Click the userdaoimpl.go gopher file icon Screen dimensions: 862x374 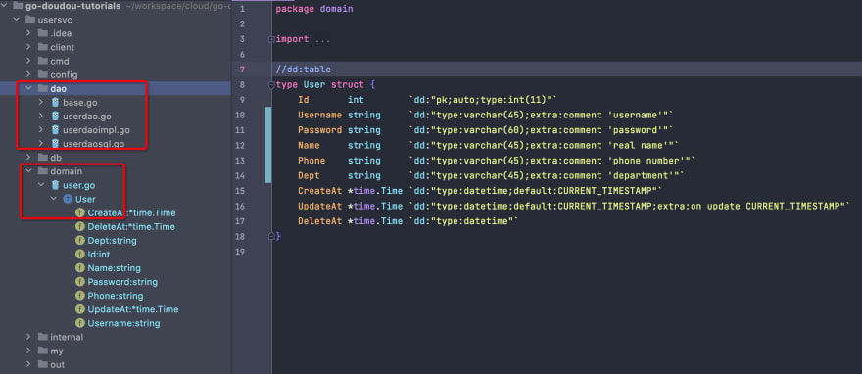pos(55,130)
